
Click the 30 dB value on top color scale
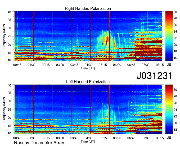pos(175,12)
